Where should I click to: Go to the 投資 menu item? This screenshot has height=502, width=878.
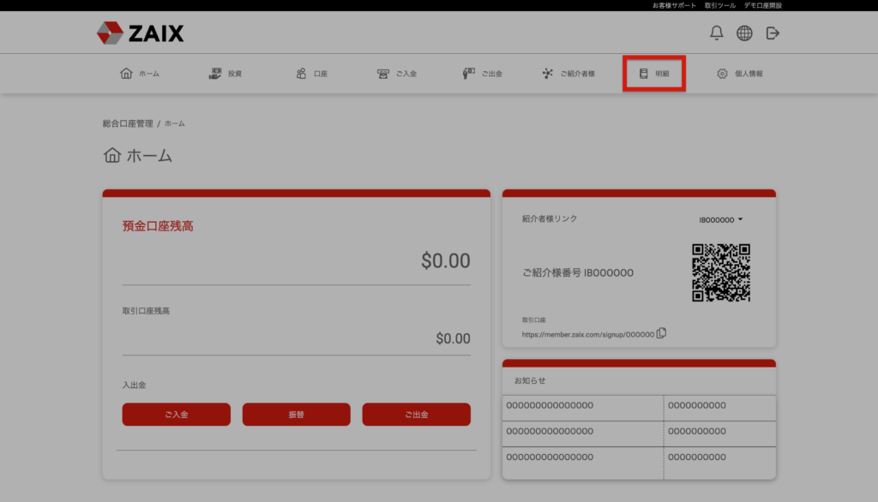coord(226,74)
